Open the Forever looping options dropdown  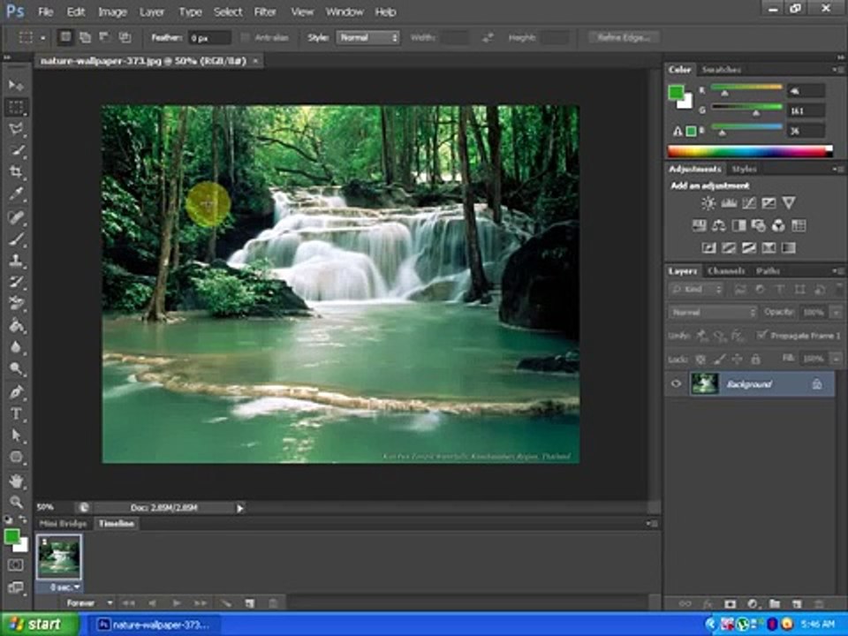click(x=89, y=602)
